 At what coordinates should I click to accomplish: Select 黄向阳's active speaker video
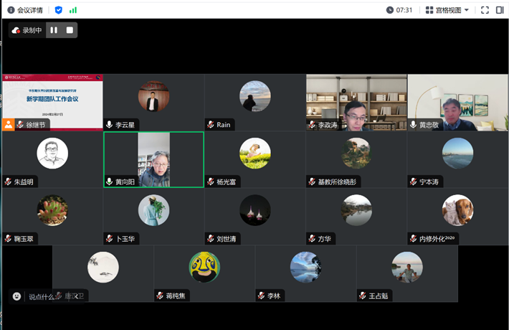pos(153,159)
